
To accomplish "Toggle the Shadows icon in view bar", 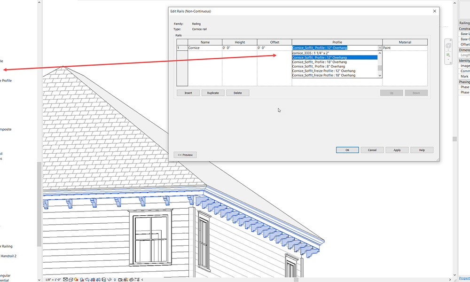I will [x=81, y=280].
